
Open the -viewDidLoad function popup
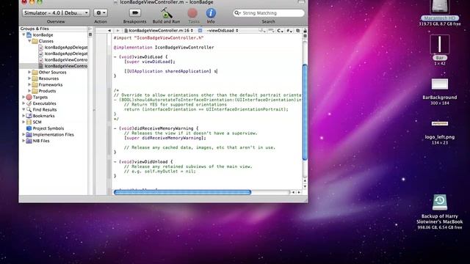(x=223, y=31)
